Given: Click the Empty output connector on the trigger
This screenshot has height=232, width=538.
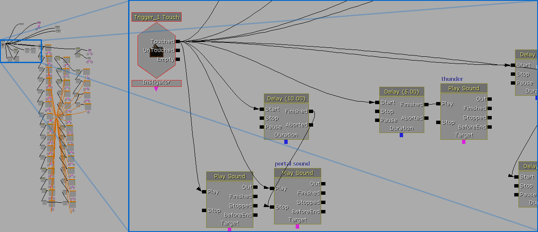Looking at the screenshot, I should point(177,59).
